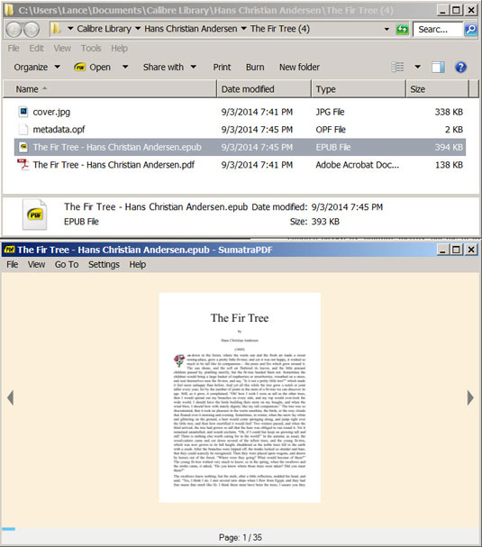Click the Page 1 / 35 status text
The width and height of the screenshot is (482, 547).
241,537
